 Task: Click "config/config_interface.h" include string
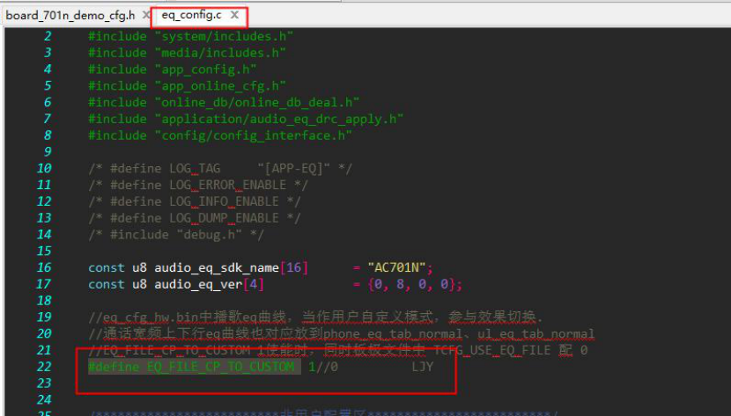click(x=253, y=135)
